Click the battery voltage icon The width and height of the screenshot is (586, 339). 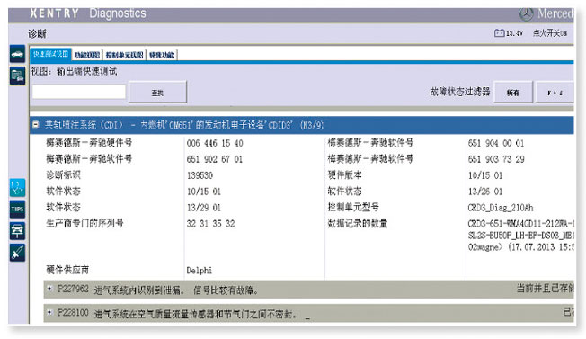tap(499, 33)
